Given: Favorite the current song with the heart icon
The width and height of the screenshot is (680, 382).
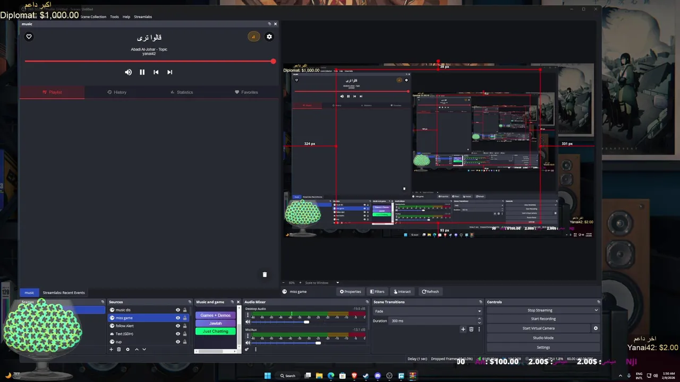Looking at the screenshot, I should 29,37.
